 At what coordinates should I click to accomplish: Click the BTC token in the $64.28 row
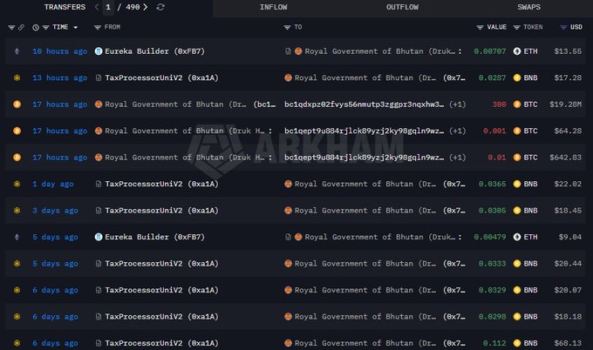[x=525, y=131]
